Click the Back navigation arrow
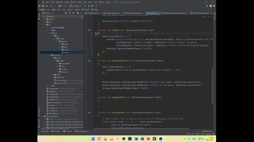This screenshot has width=254, height=142. coord(51,6)
